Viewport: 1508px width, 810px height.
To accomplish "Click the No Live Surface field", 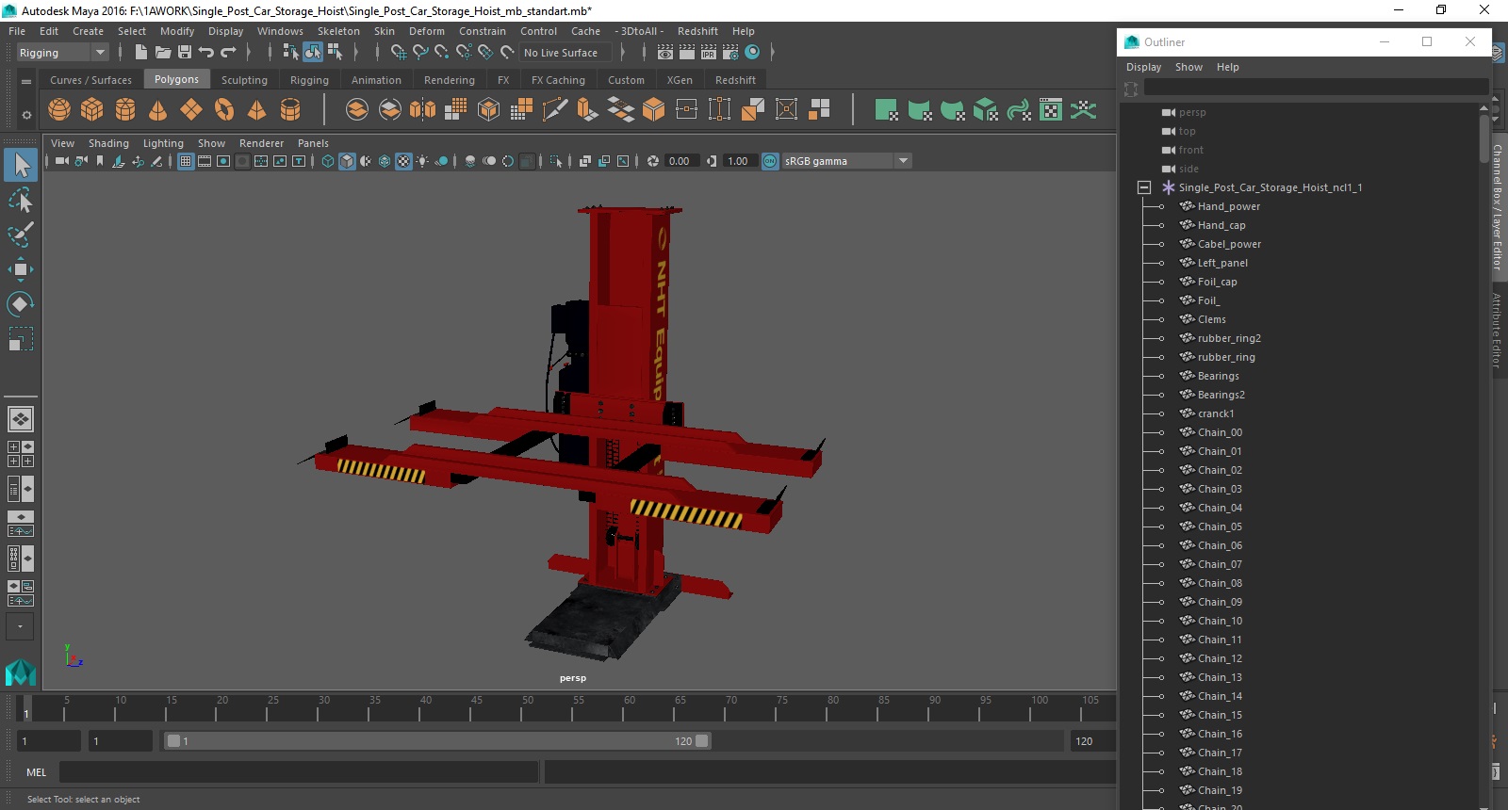I will pyautogui.click(x=565, y=53).
